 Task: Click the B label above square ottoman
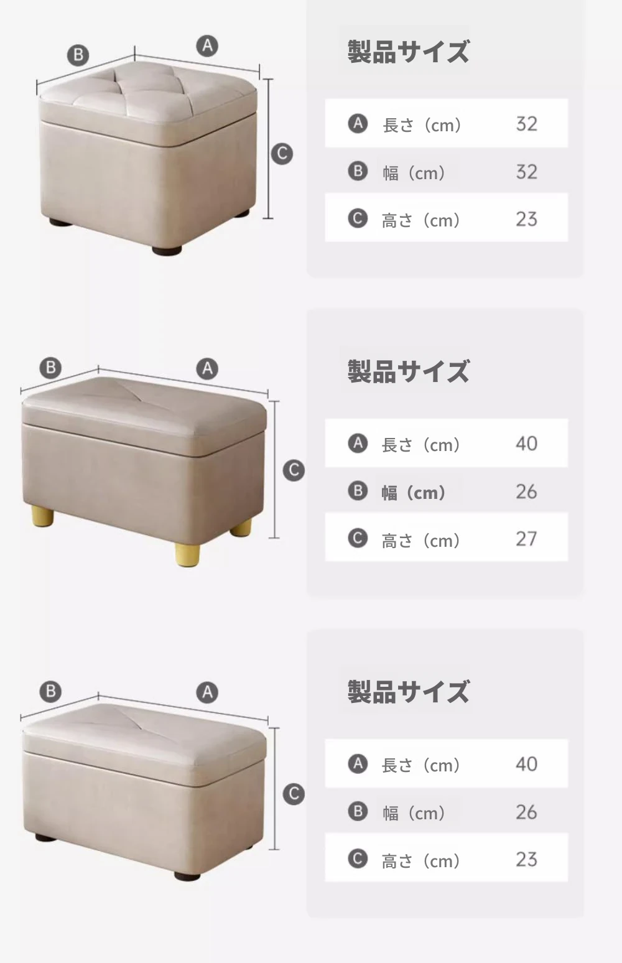78,55
